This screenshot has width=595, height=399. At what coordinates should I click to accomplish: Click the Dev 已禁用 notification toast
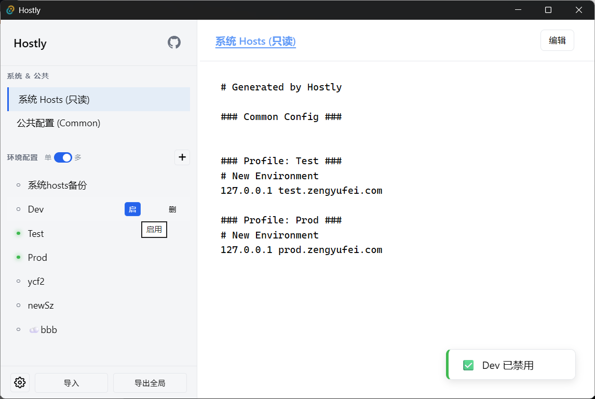pos(511,365)
